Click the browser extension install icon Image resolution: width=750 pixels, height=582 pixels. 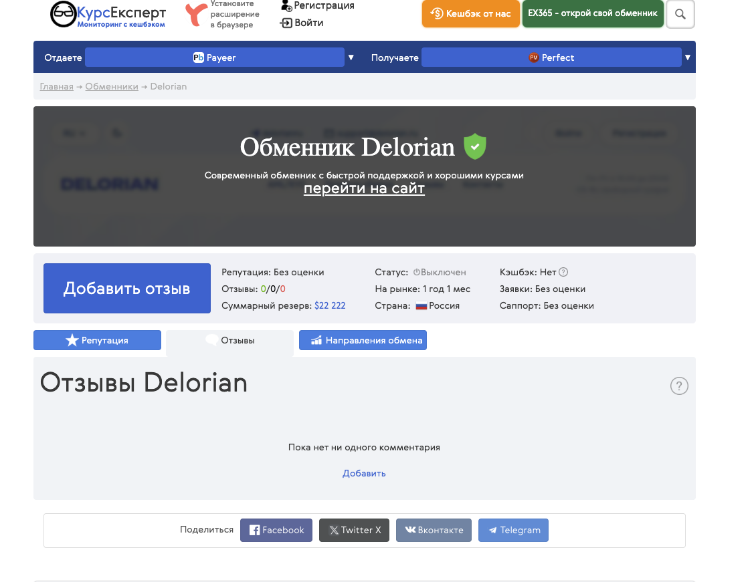(x=195, y=13)
